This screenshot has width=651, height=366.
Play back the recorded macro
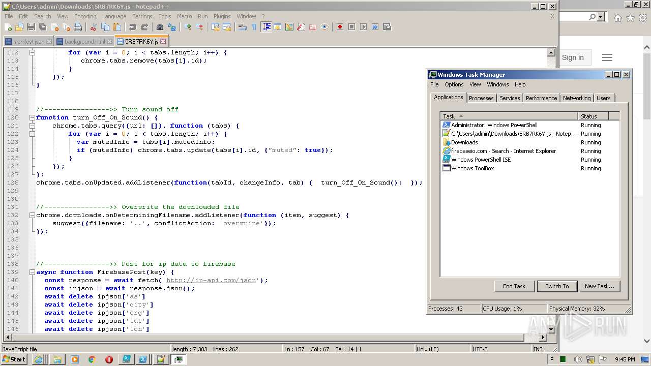[x=363, y=27]
